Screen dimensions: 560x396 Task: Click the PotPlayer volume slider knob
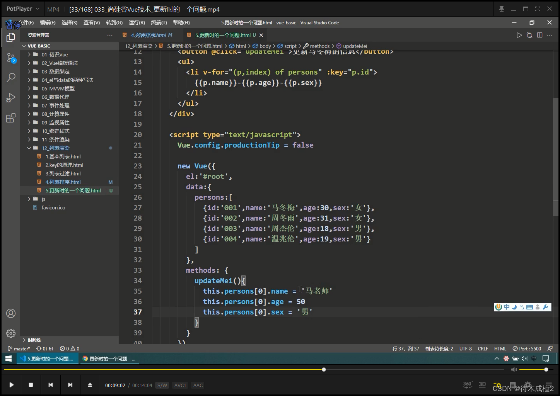[x=546, y=370]
